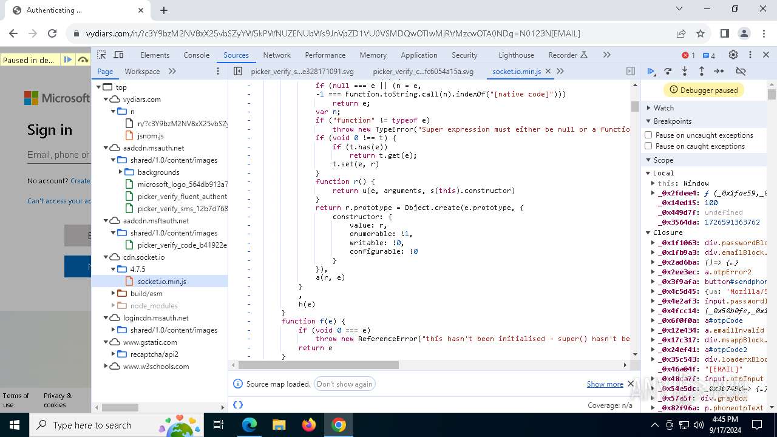Image resolution: width=777 pixels, height=437 pixels.
Task: Open the Security panel
Action: click(465, 55)
